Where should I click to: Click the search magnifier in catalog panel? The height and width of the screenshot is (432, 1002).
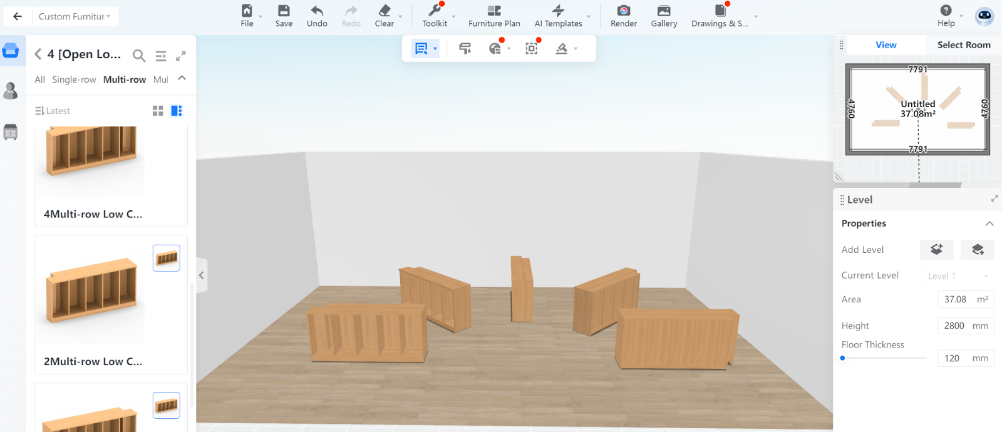[139, 56]
